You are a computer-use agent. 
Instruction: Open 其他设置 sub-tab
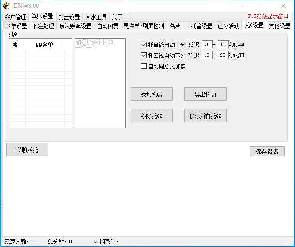pyautogui.click(x=279, y=26)
